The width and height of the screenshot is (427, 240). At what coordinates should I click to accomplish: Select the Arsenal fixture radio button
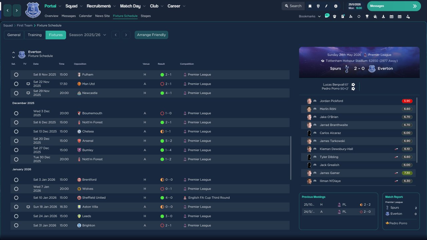coord(16,141)
